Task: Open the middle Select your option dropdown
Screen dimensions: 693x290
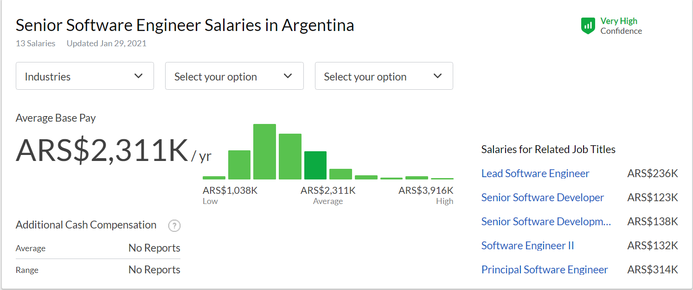Action: coord(234,76)
